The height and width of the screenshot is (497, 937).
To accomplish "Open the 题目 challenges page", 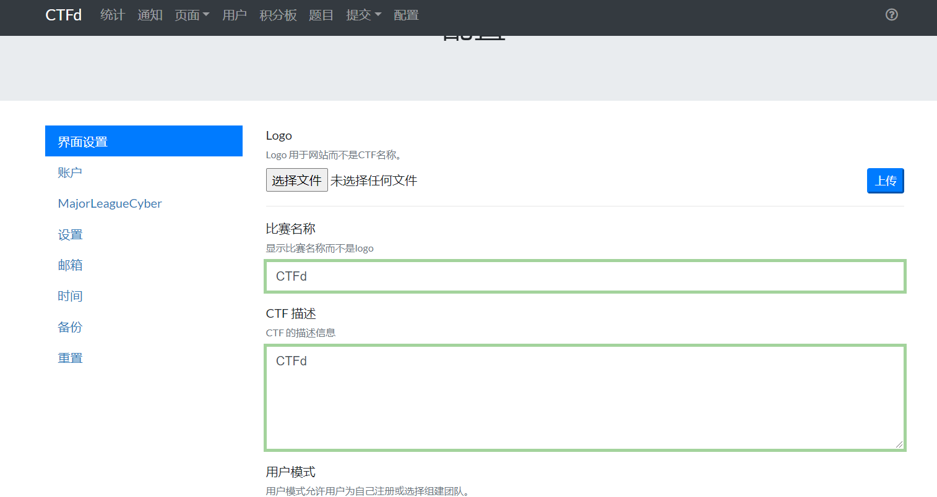I will 321,15.
